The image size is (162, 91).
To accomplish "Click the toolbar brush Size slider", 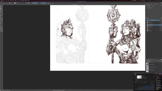I will 44,3.
